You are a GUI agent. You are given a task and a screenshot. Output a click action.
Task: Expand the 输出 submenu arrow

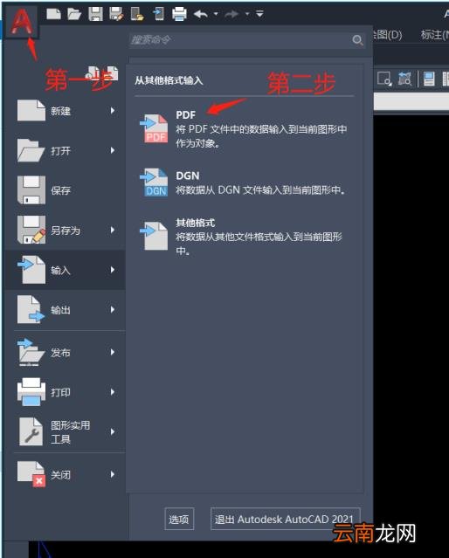pos(113,310)
